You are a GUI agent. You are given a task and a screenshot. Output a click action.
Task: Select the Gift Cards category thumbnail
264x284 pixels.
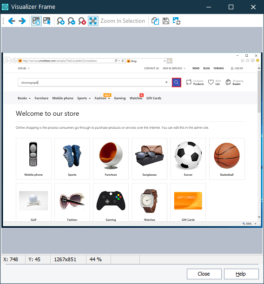pos(188,202)
